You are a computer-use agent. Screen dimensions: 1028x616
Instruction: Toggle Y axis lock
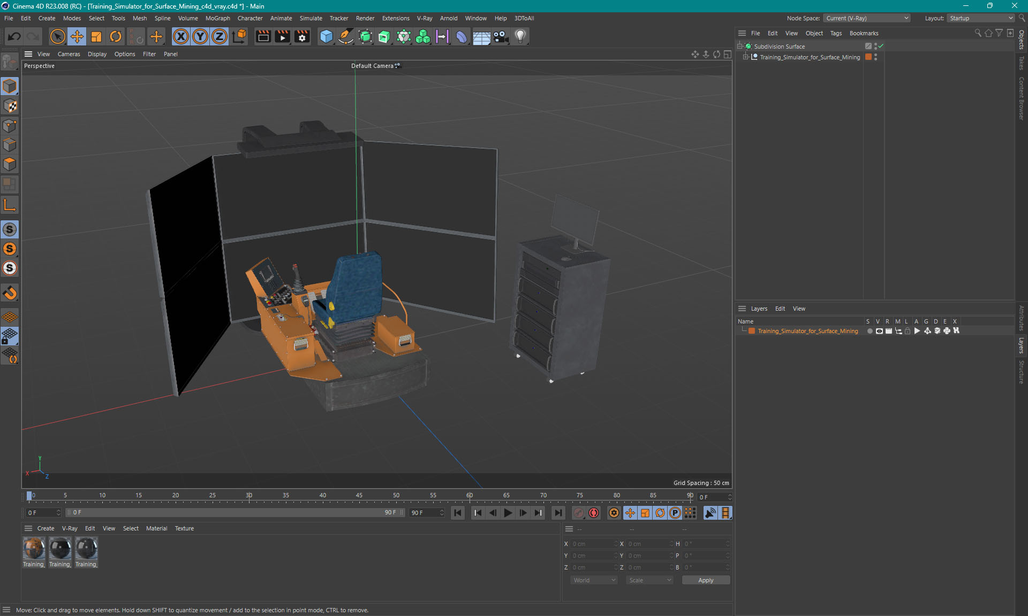click(200, 36)
